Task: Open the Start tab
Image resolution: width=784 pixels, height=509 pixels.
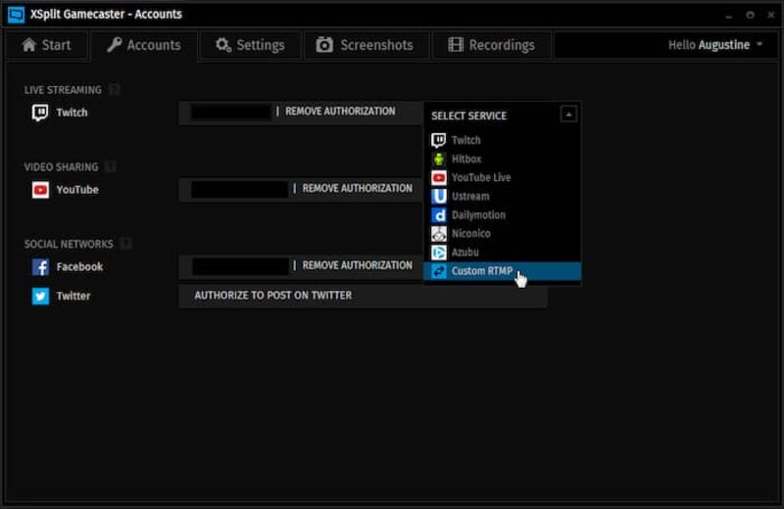Action: (46, 45)
